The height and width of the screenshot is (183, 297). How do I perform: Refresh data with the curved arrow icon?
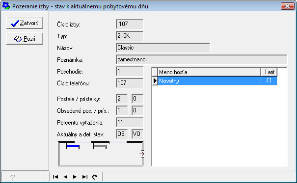pyautogui.click(x=95, y=177)
